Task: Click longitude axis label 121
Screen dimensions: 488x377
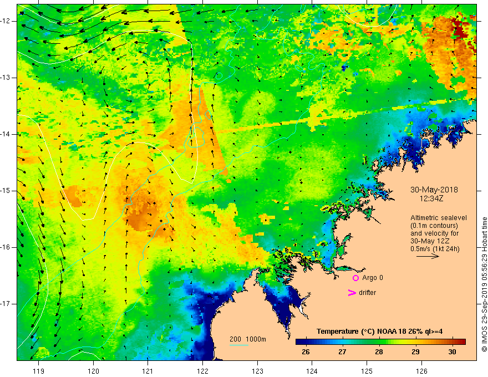Action: coord(148,371)
